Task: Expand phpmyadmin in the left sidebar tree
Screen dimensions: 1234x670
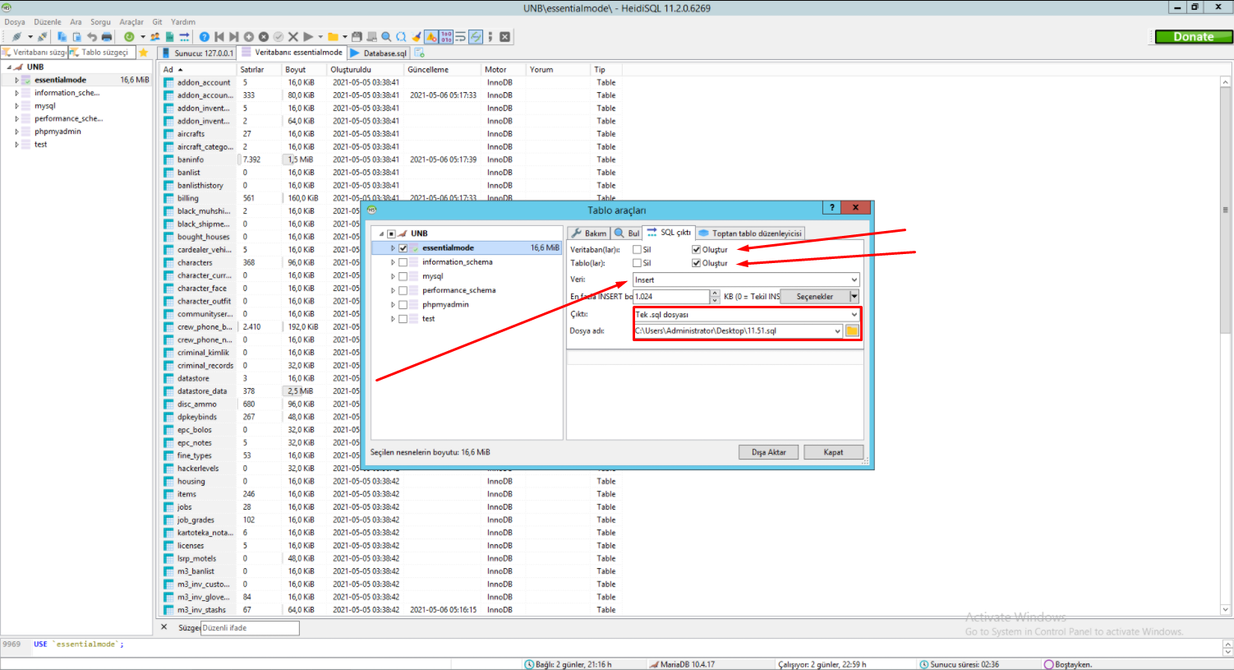Action: pyautogui.click(x=16, y=132)
